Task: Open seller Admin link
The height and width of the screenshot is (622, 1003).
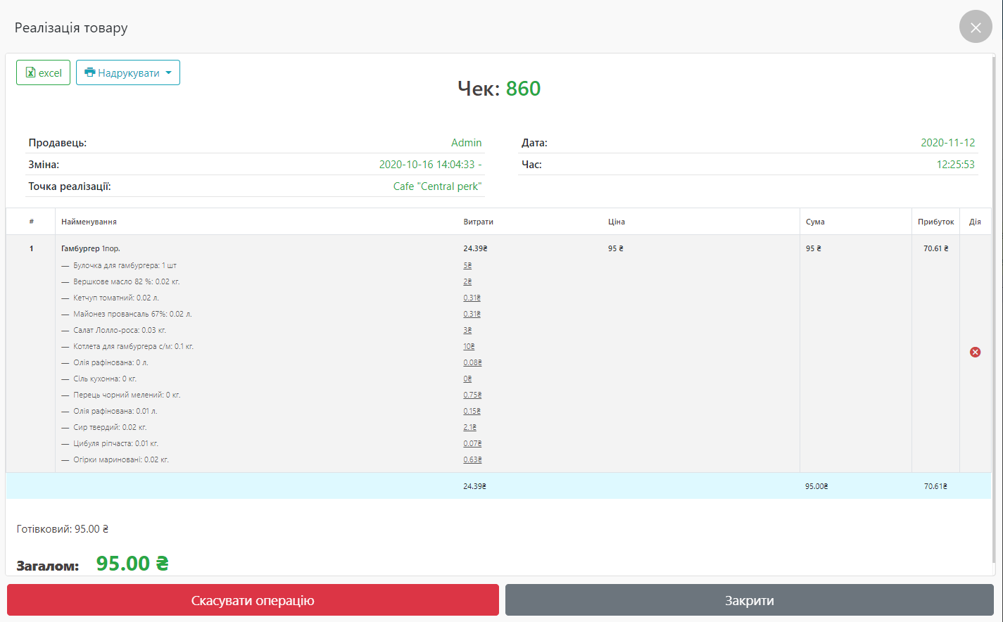Action: pos(466,143)
